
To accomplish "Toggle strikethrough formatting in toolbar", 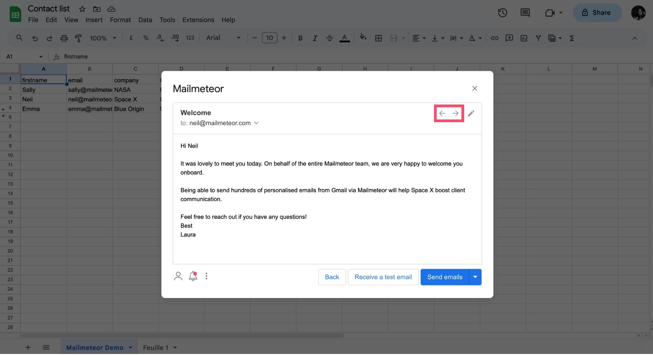I will (329, 38).
